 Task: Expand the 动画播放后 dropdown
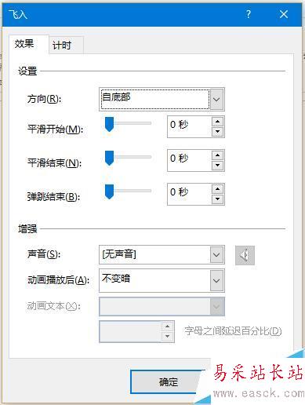pyautogui.click(x=216, y=281)
